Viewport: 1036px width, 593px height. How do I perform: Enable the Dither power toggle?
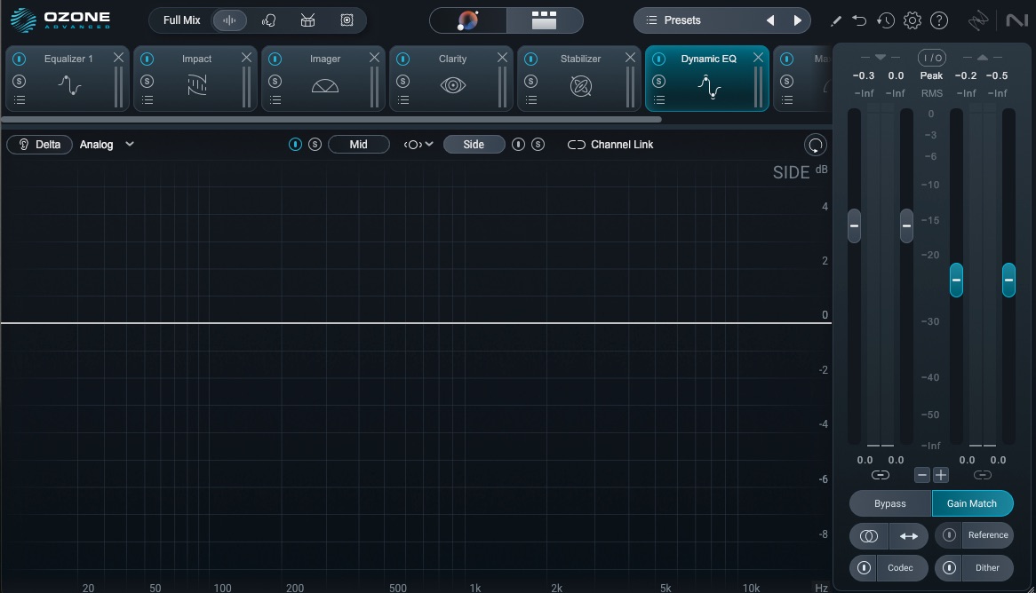[950, 567]
